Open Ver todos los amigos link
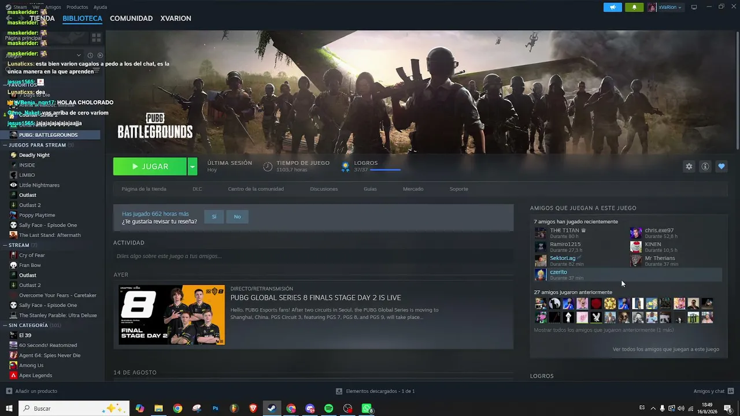 (666, 349)
